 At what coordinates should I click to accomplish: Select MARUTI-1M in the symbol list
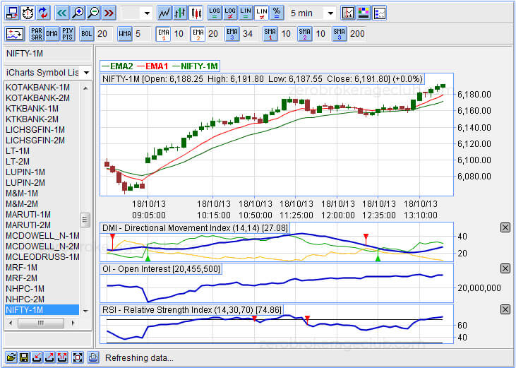pos(42,215)
